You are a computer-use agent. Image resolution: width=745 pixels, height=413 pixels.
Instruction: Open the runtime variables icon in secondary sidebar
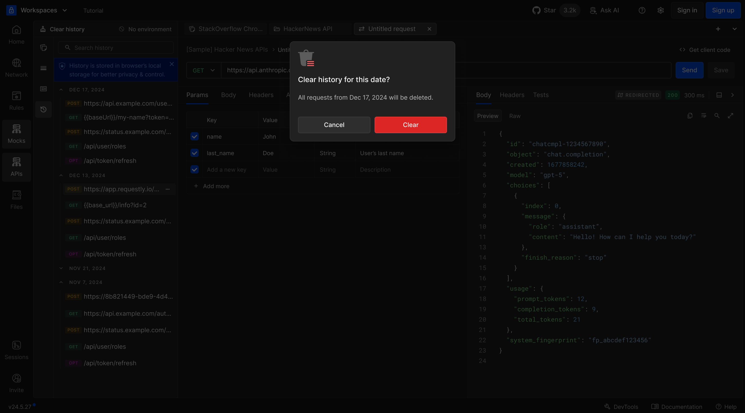click(x=43, y=89)
